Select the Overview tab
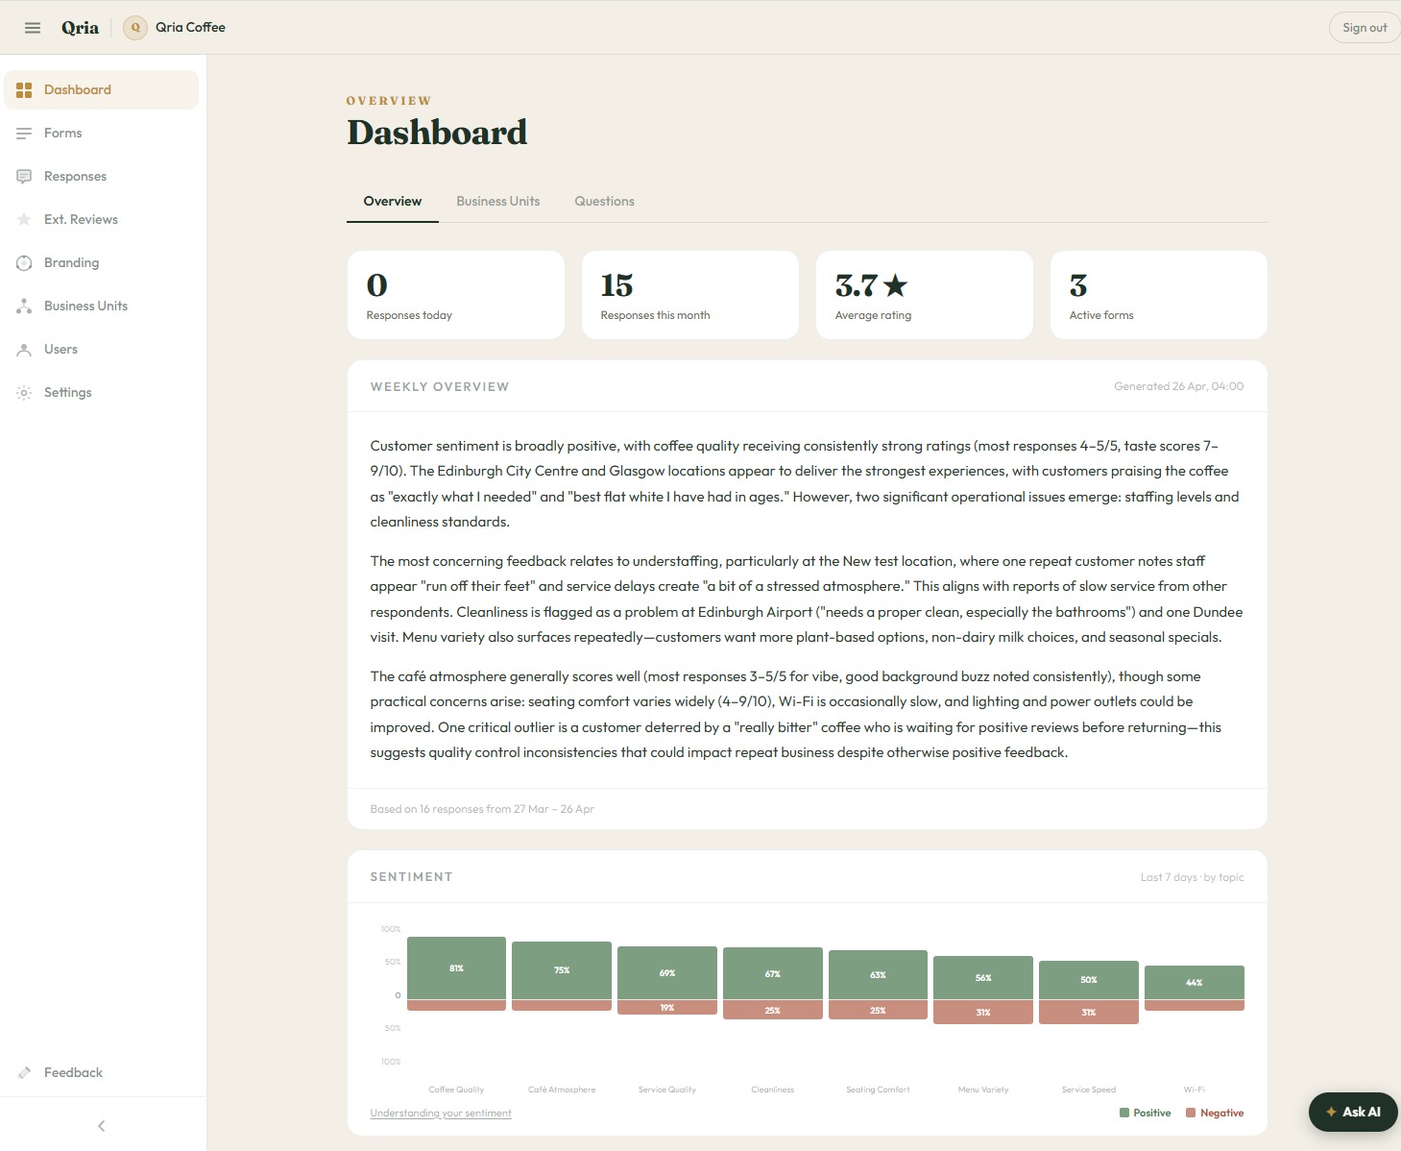This screenshot has width=1401, height=1151. [393, 202]
